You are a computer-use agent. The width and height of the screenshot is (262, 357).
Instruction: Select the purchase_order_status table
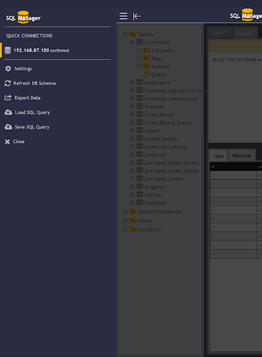tap(171, 171)
